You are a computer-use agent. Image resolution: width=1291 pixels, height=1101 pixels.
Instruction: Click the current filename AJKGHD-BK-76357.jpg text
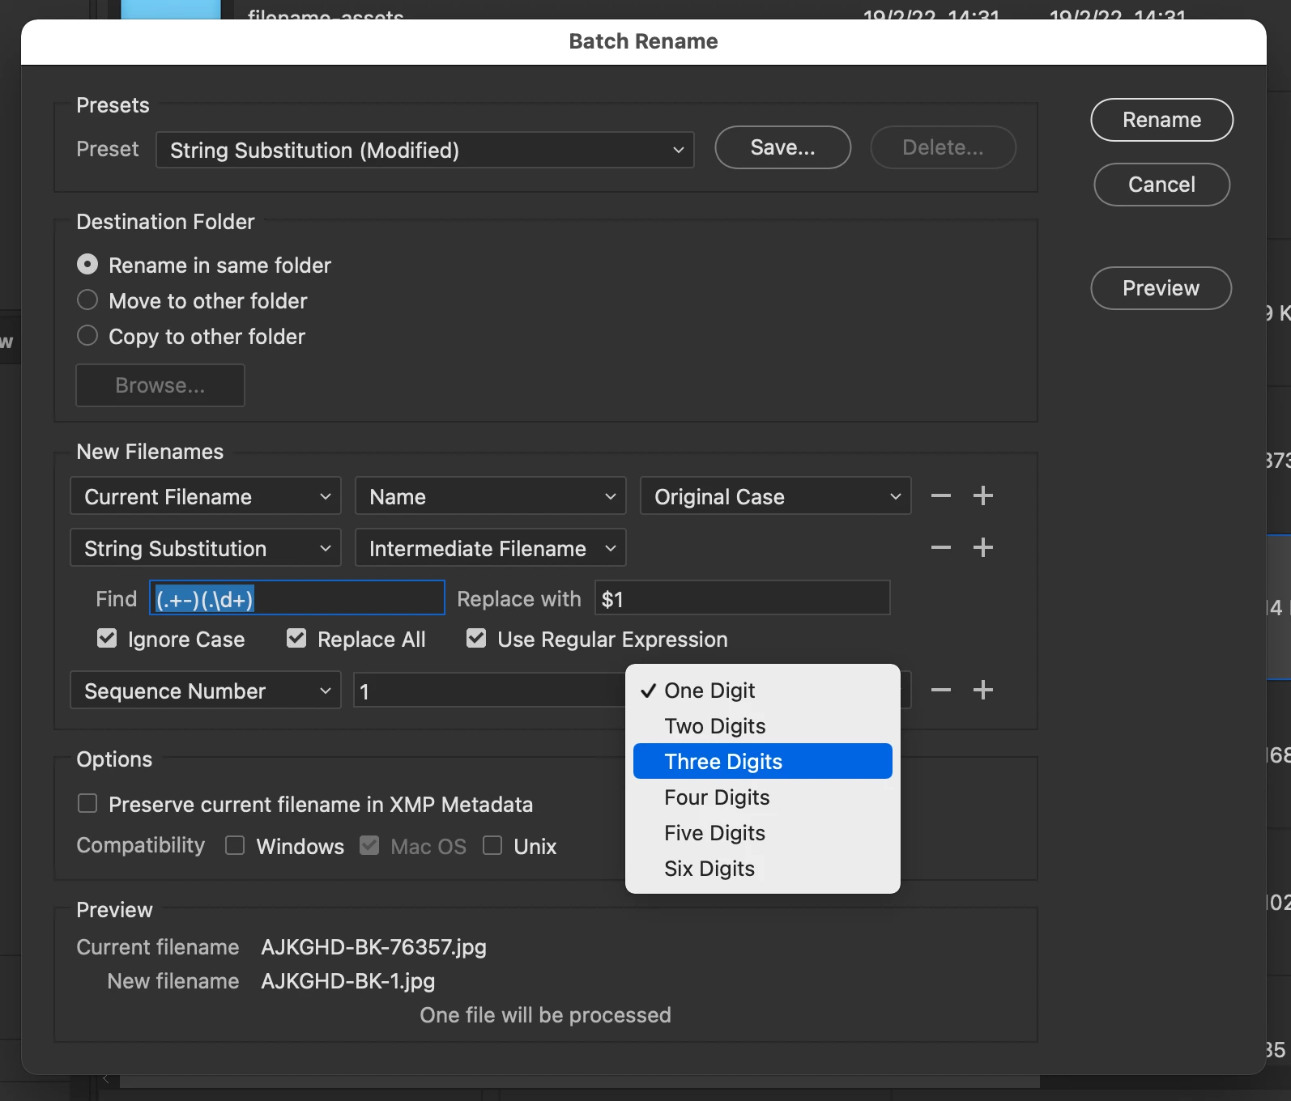point(373,947)
